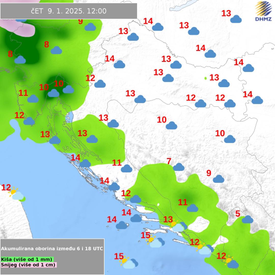275x275 pixels.
Task: Click the partly sunny icon beside coastal 13
Action: pyautogui.click(x=178, y=226)
